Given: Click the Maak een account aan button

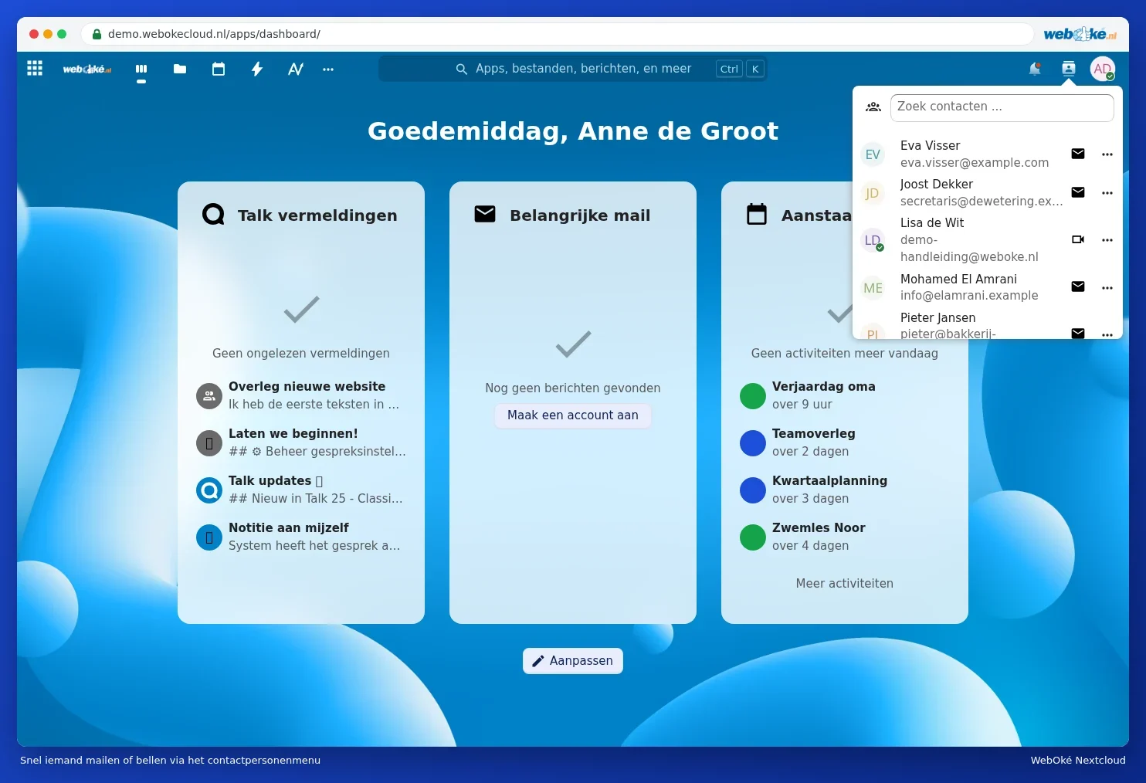Looking at the screenshot, I should (573, 415).
